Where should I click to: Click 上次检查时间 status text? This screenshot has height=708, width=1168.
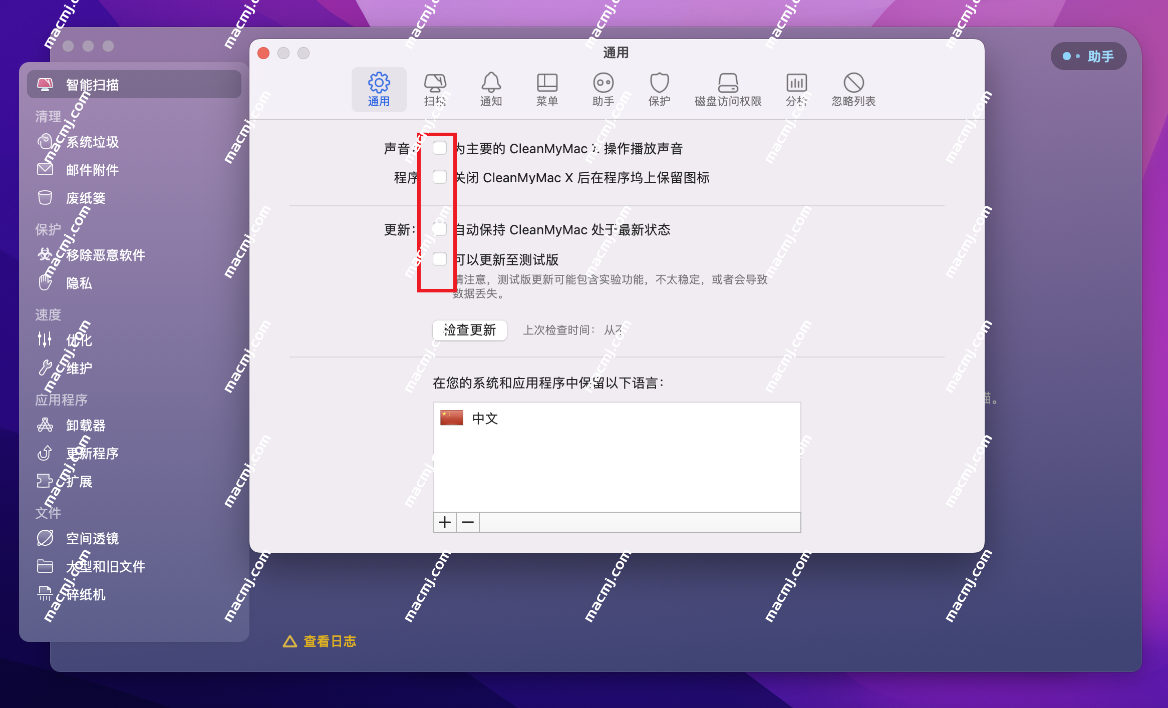[x=573, y=330]
